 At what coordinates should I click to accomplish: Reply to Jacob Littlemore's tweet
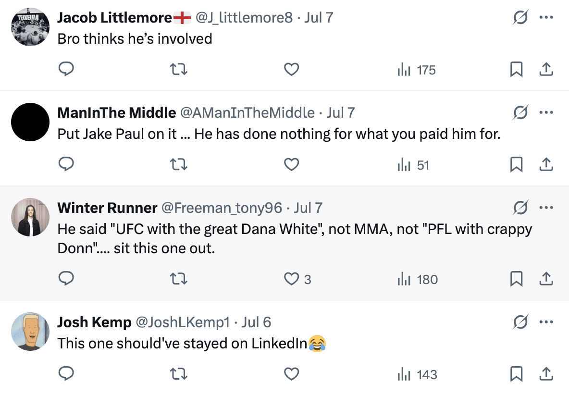[66, 70]
